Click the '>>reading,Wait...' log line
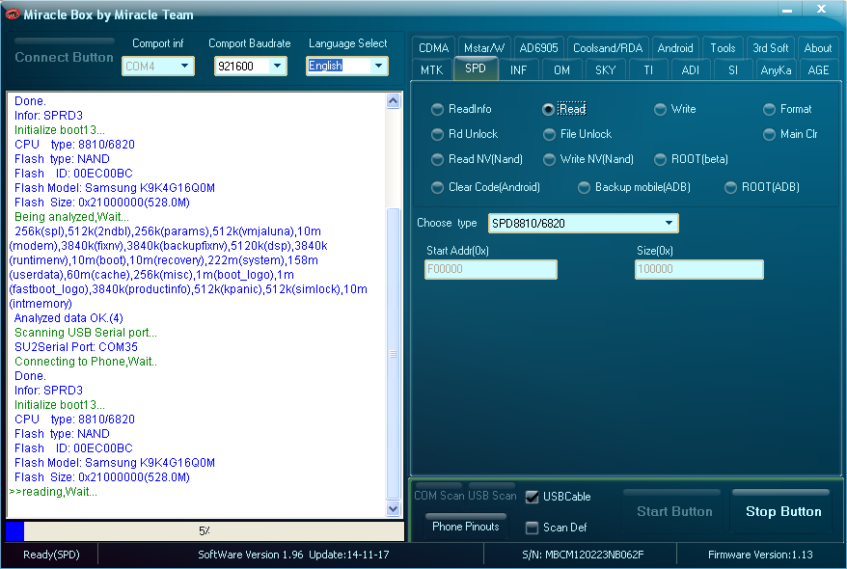This screenshot has height=569, width=847. click(53, 492)
